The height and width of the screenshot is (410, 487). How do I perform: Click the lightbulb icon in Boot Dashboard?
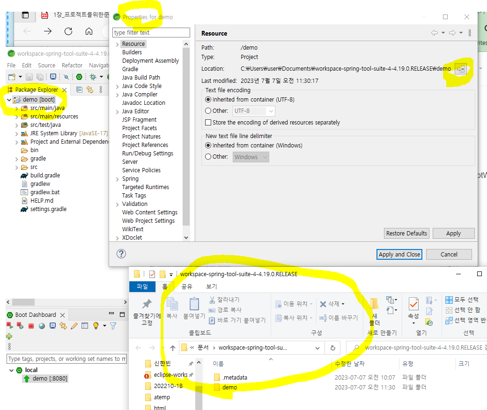[96, 326]
